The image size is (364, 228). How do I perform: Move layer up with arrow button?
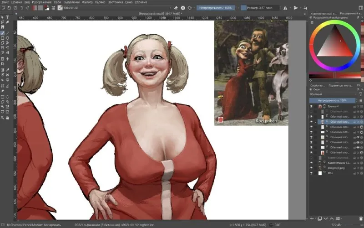coord(332,218)
